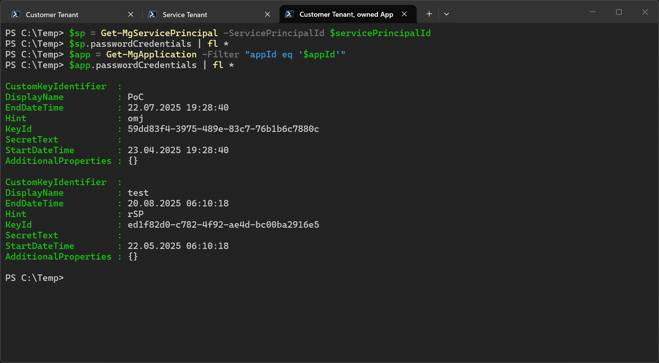Click the DisplayName value PoC
The height and width of the screenshot is (363, 659).
135,97
